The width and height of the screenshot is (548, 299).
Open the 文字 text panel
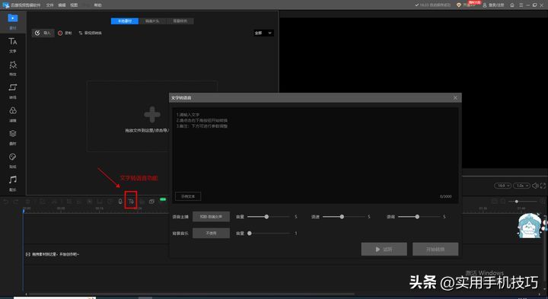(x=13, y=45)
